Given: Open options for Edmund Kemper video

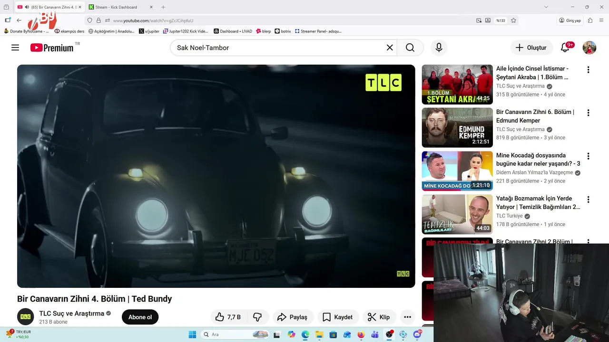Looking at the screenshot, I should click(x=588, y=113).
